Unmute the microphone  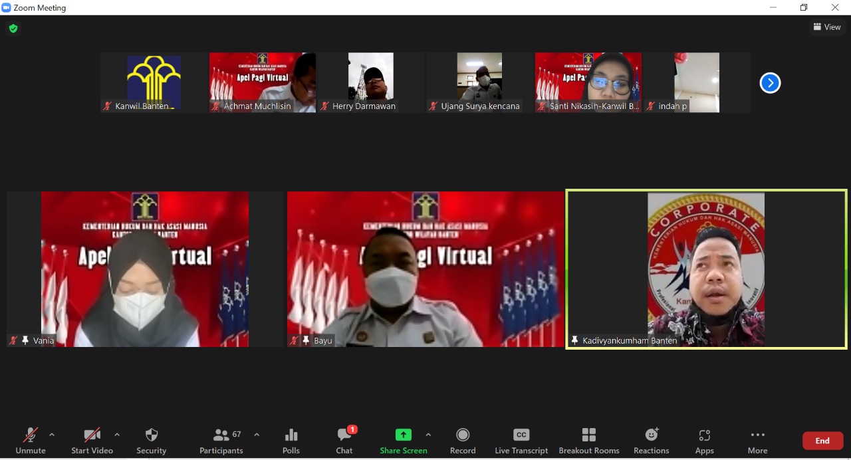click(31, 440)
